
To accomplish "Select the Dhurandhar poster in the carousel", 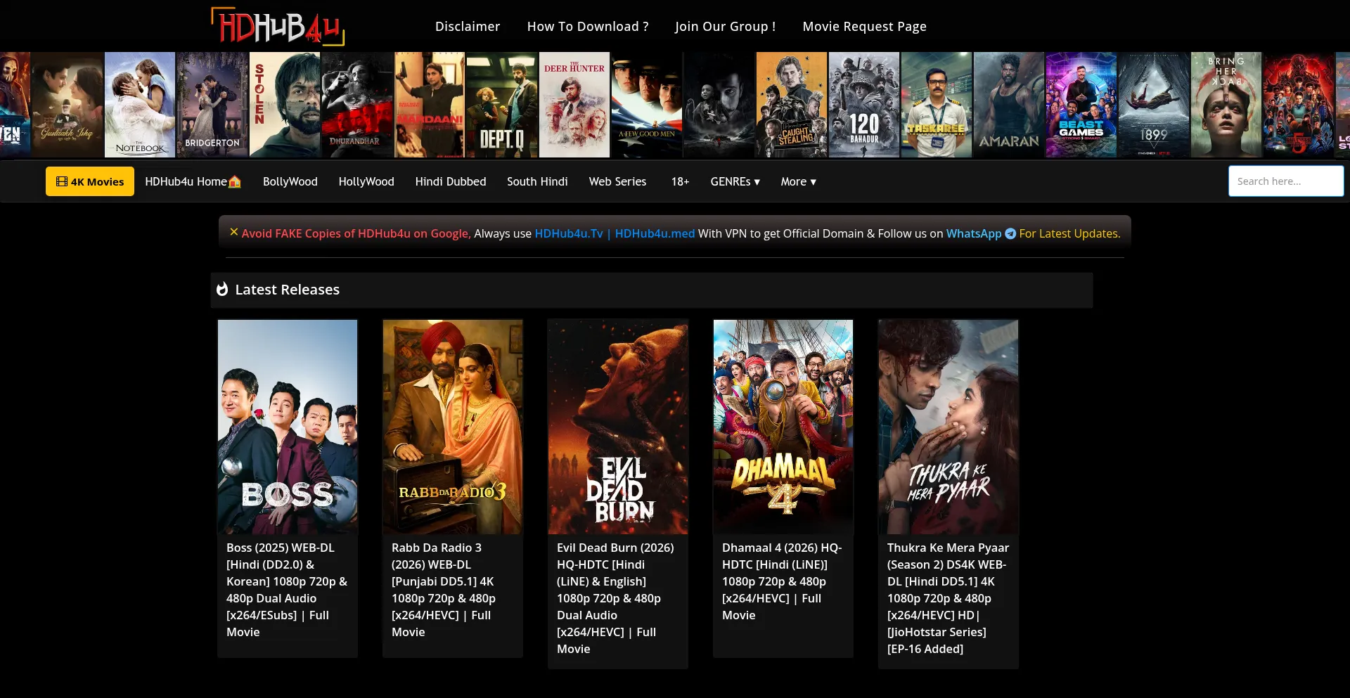I will (x=357, y=105).
